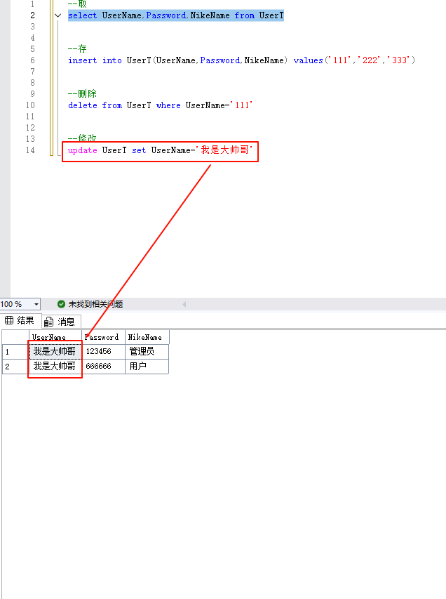
Task: Switch to the 结果 tab
Action: coord(20,321)
